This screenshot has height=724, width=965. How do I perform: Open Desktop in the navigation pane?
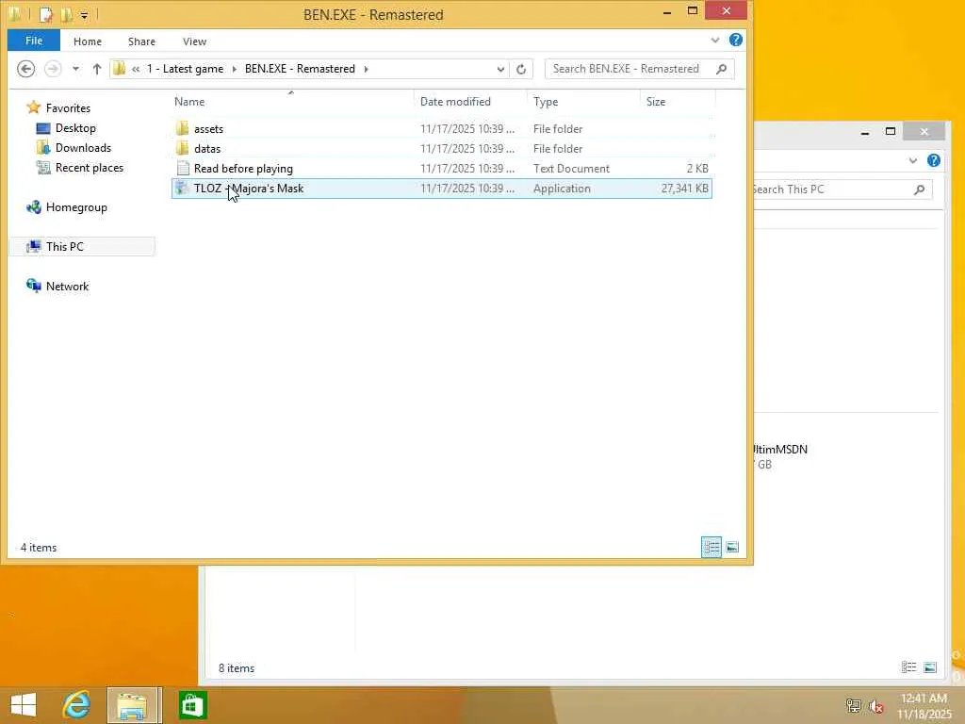[x=75, y=128]
